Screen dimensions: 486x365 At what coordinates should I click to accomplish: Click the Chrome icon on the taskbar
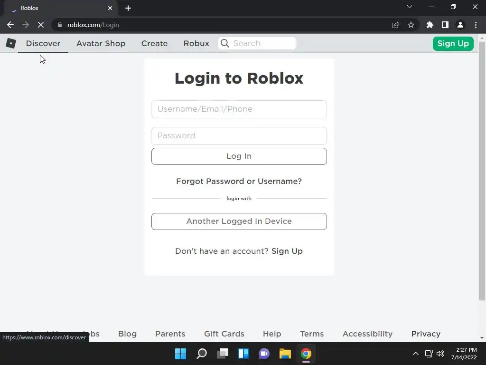306,354
